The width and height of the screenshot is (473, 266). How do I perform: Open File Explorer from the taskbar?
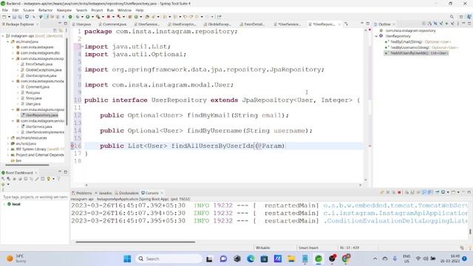tap(291, 259)
